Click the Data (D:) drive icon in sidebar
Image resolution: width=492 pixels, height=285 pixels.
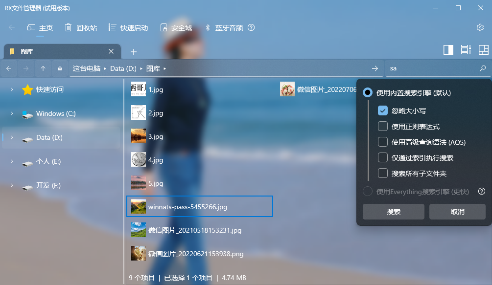point(27,139)
